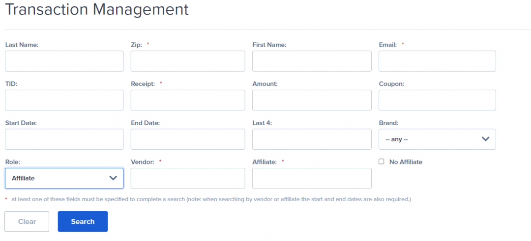Open the Brand dropdown

tap(437, 139)
